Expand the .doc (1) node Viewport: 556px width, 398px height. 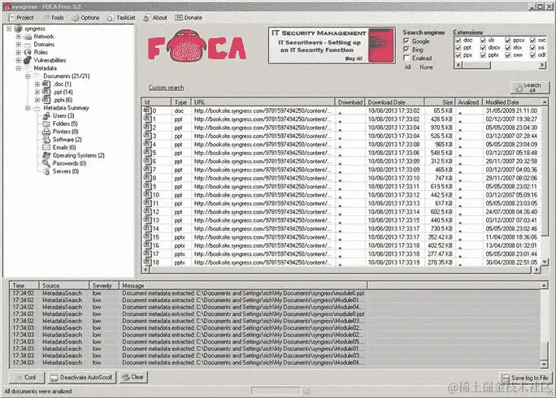(x=37, y=84)
